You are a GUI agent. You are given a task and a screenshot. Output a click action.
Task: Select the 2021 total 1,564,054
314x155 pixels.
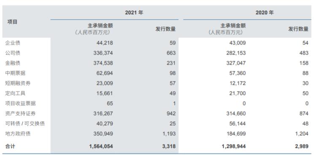tap(101, 147)
